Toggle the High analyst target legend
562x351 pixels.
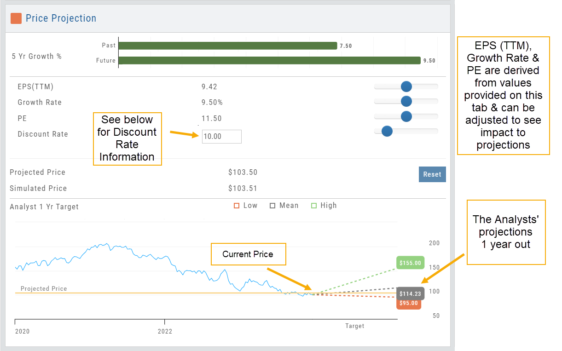tap(324, 206)
